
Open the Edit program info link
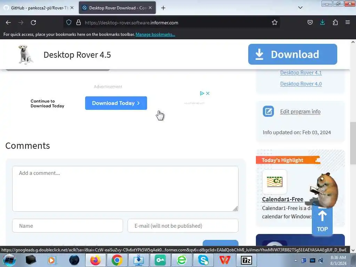point(300,112)
